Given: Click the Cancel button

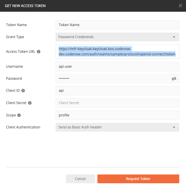Looking at the screenshot, I should coord(80,179).
